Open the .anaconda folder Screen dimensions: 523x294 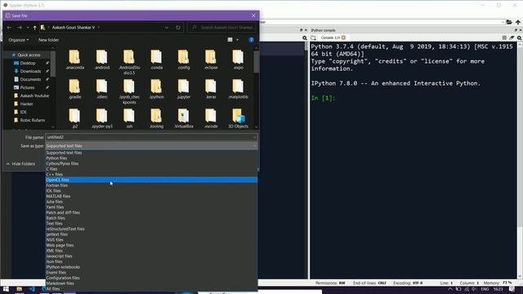point(74,60)
